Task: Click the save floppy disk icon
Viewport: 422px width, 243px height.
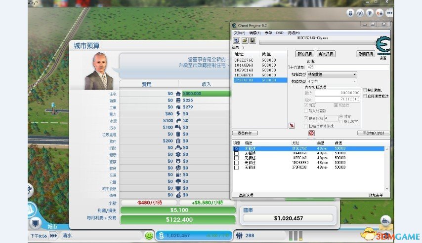Action: point(252,40)
